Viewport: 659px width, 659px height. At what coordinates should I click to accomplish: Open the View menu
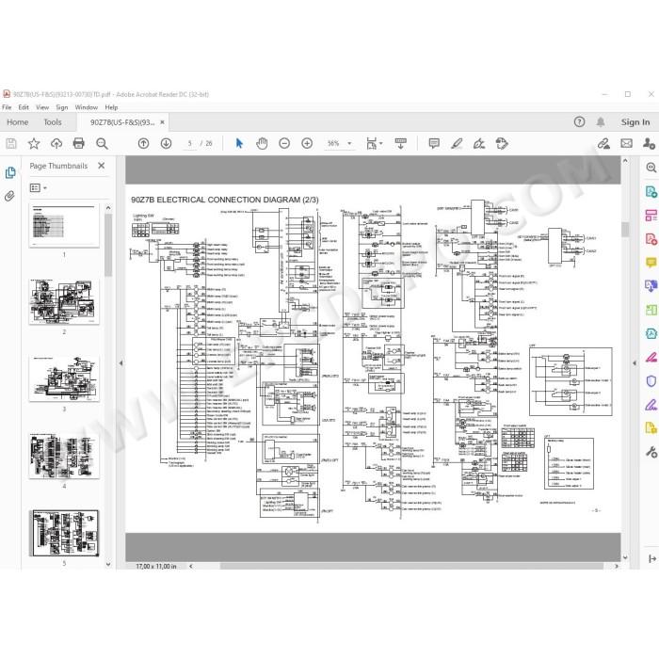[42, 107]
